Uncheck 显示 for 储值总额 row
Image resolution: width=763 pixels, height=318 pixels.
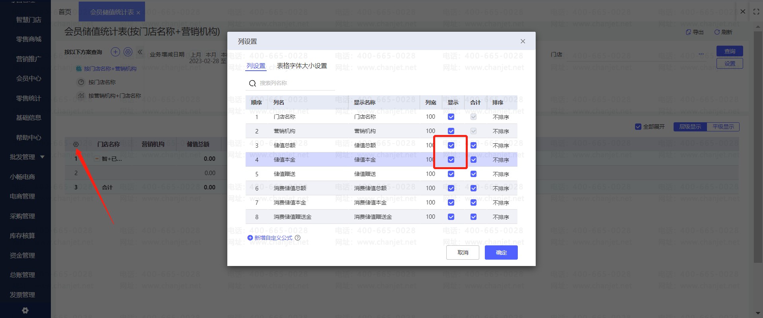tap(451, 145)
